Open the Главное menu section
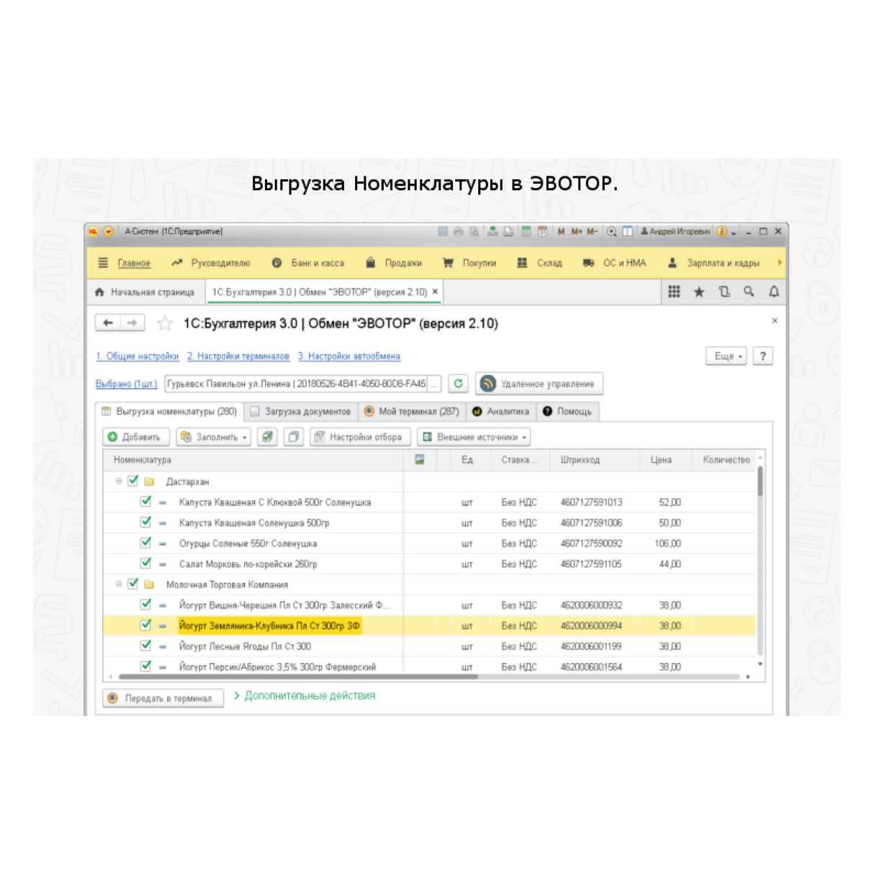The image size is (874, 874). coord(134,263)
